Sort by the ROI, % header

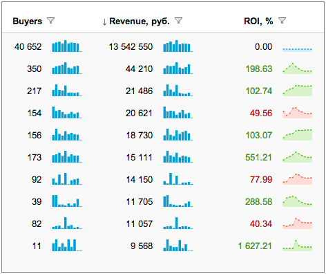[x=258, y=21]
